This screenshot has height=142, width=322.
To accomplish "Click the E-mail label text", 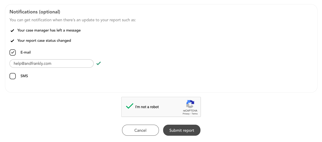I will [x=26, y=52].
